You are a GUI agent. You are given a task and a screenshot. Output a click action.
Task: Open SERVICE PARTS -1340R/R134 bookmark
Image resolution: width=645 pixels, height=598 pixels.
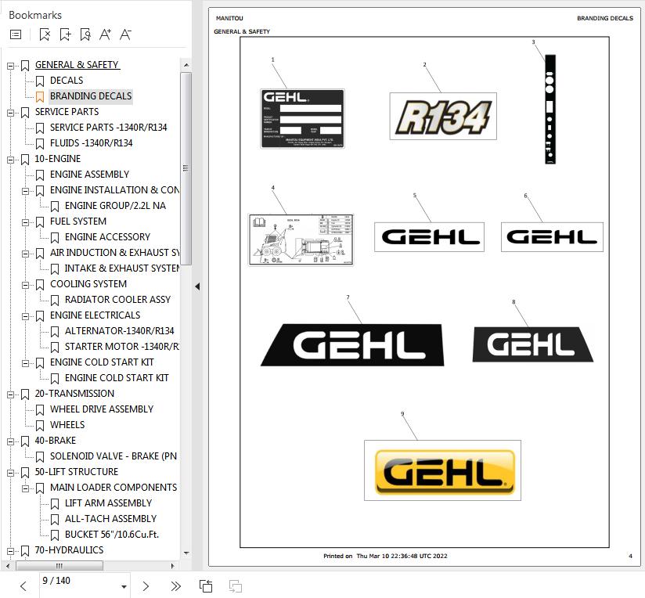click(108, 127)
